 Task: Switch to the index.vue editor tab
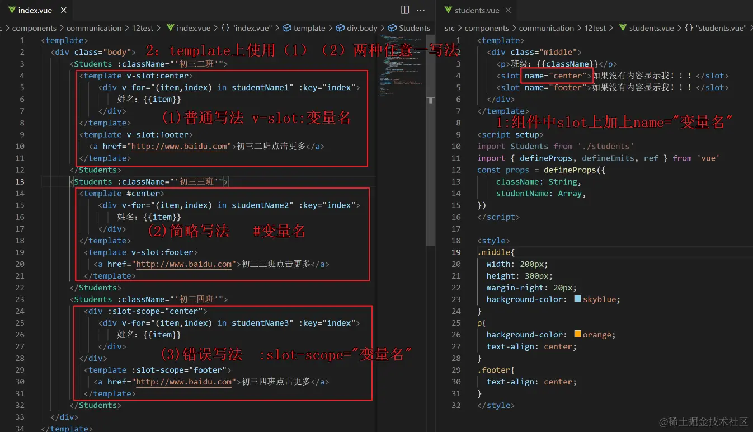click(36, 10)
